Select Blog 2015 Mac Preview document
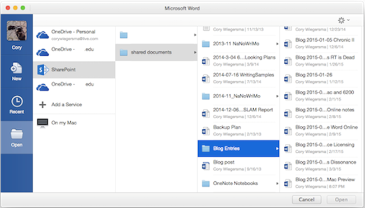This screenshot has width=365, height=208. point(321,183)
